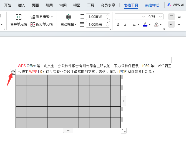Click the red WPS text in first line

coord(22,66)
